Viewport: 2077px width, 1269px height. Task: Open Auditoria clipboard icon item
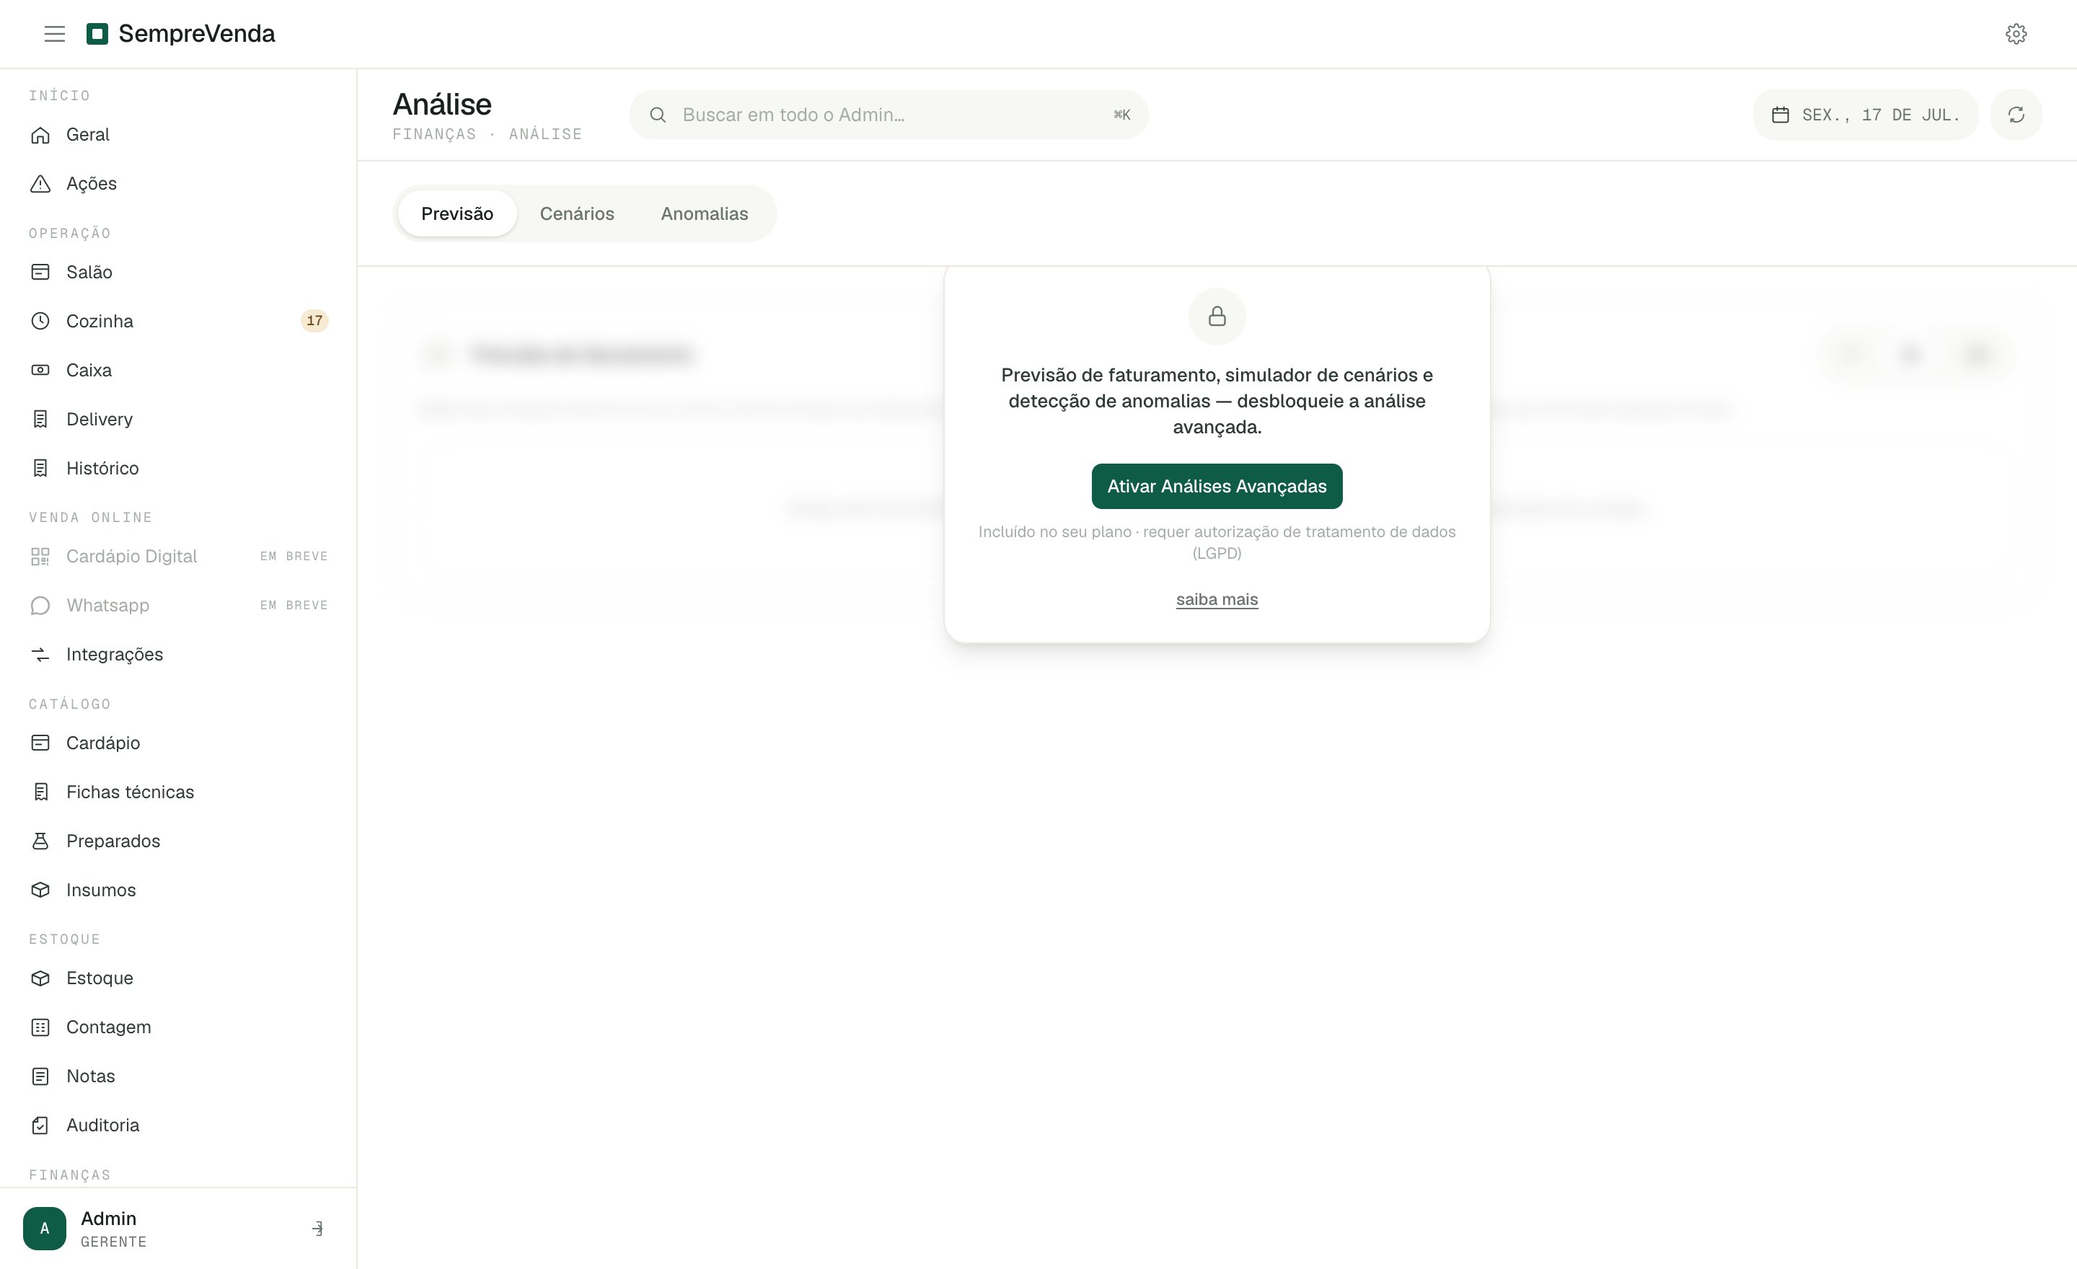(40, 1125)
